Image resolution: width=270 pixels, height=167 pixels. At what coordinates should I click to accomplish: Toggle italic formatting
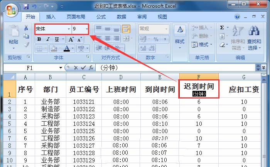pos(48,39)
